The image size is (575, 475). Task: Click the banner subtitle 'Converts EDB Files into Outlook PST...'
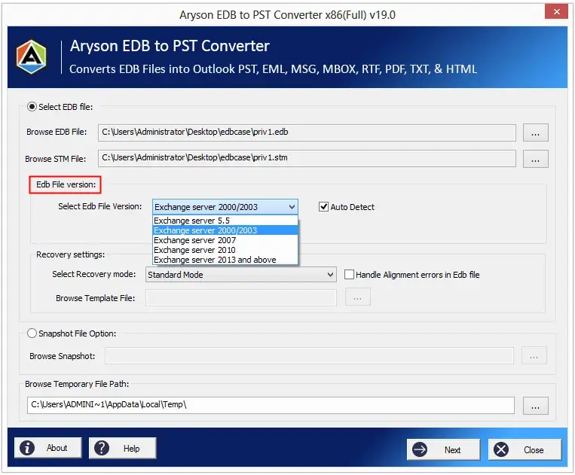click(x=274, y=69)
